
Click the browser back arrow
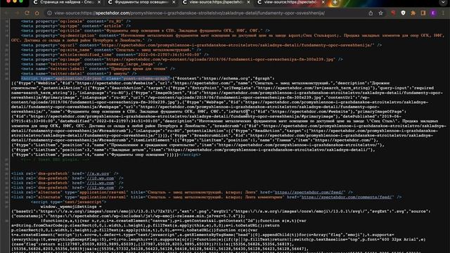(x=7, y=13)
